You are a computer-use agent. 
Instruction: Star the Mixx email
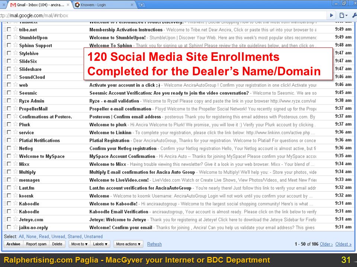pos(16,164)
